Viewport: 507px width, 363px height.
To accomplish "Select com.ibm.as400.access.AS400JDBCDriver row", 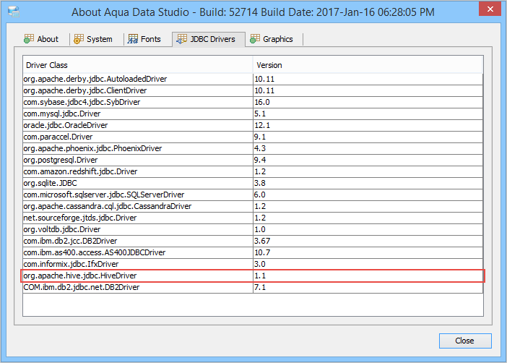I will tap(253, 252).
